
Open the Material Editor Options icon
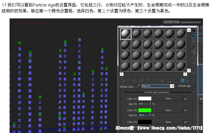pyautogui.click(x=193, y=63)
